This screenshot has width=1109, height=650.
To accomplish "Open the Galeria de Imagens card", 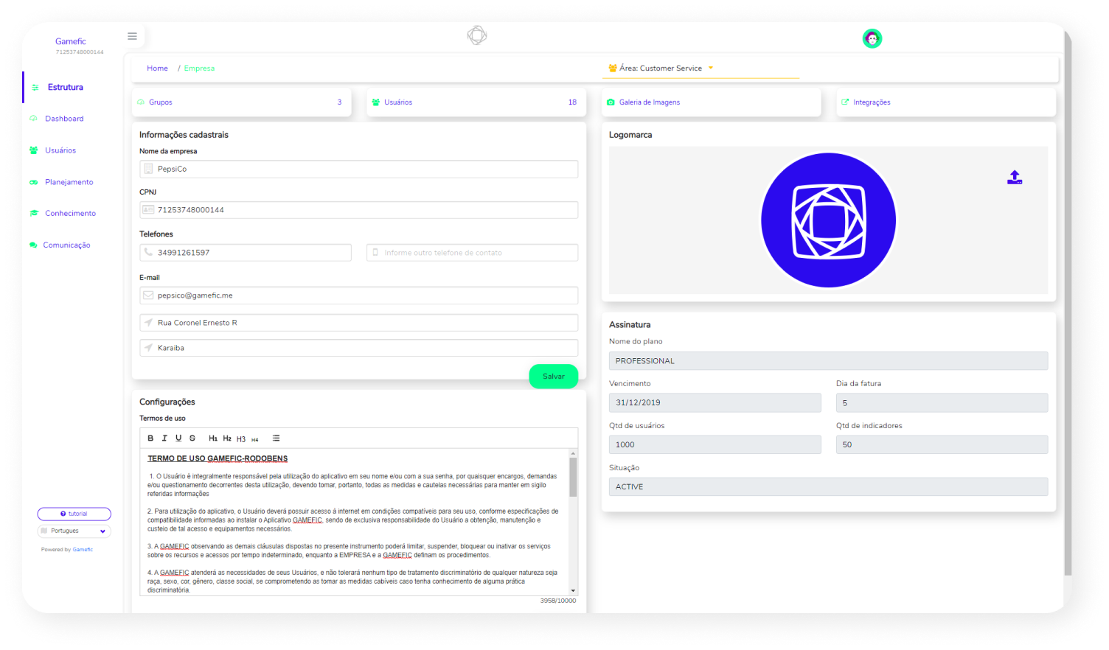I will pyautogui.click(x=649, y=102).
